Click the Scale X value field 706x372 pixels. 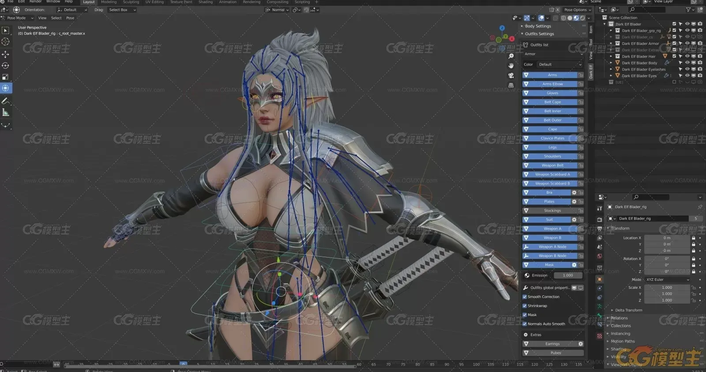click(x=666, y=287)
